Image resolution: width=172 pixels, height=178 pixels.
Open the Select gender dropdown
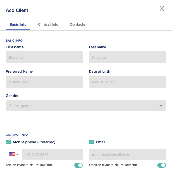(x=86, y=105)
